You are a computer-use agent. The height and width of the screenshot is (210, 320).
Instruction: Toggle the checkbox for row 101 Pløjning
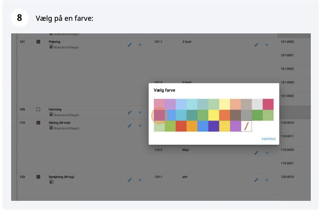click(x=39, y=42)
